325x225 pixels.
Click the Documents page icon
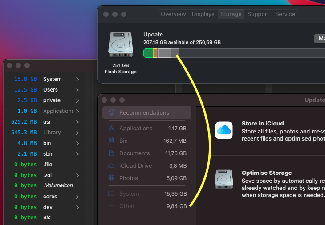coord(111,153)
